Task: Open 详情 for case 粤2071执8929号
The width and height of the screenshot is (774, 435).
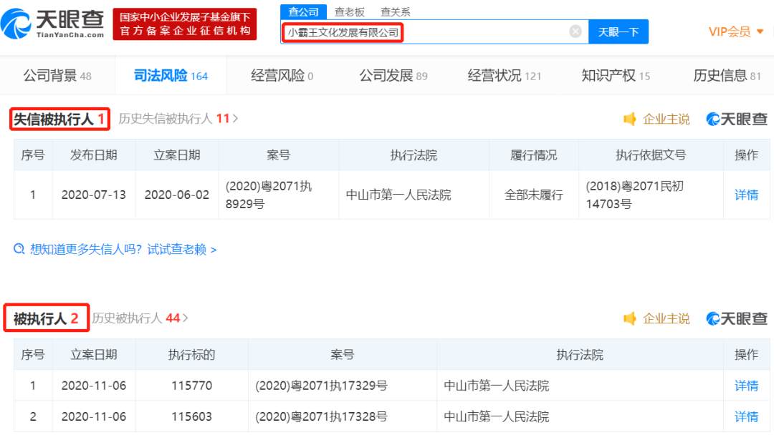Action: pyautogui.click(x=746, y=195)
